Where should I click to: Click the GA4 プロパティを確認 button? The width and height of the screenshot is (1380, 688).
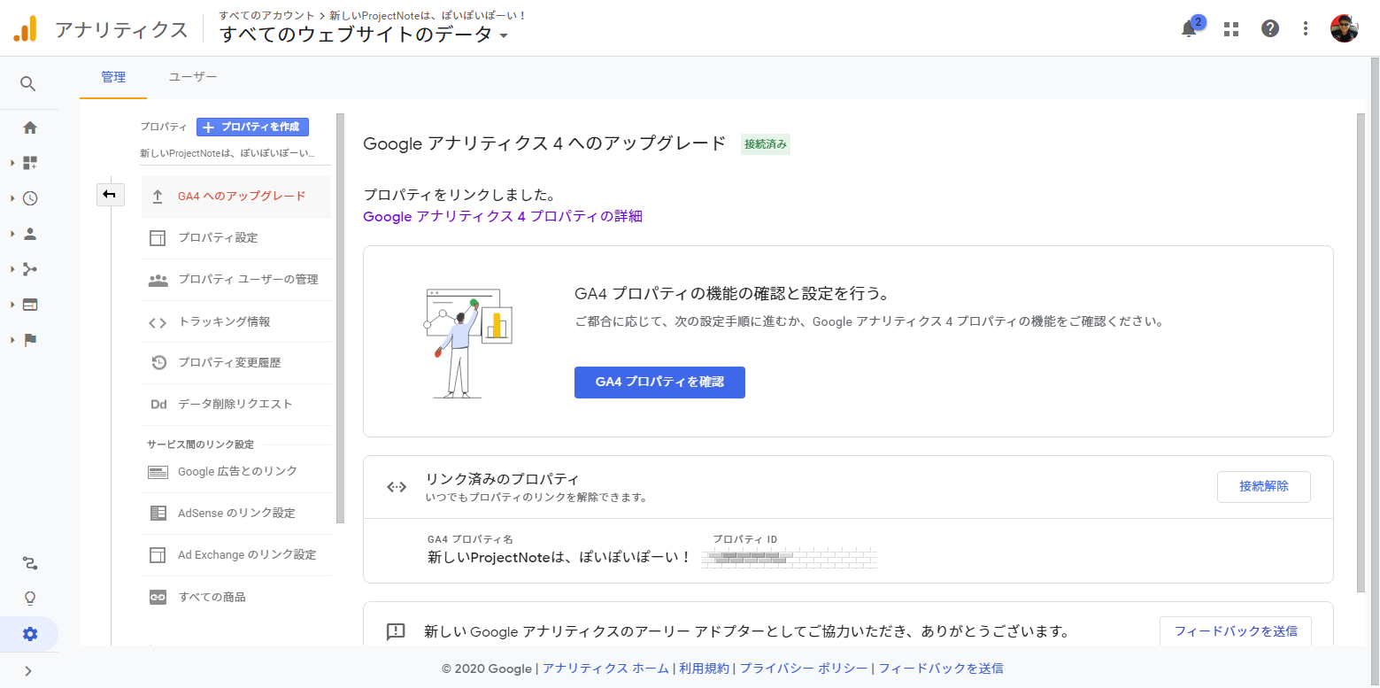click(659, 383)
